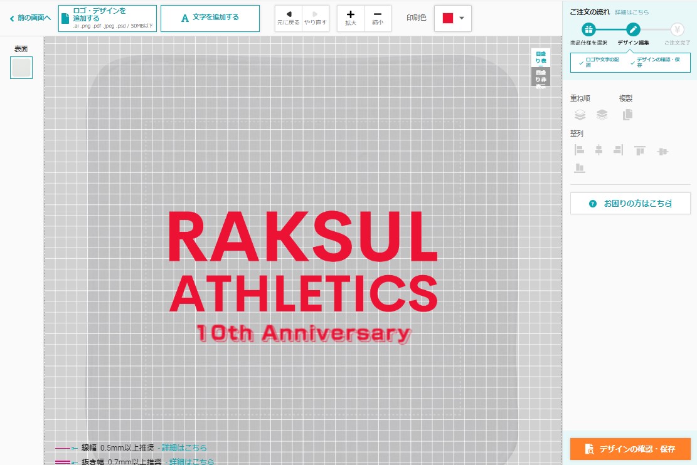Viewport: 697px width, 465px height.
Task: Select the 10th Anniversary text on canvas
Action: coord(304,333)
